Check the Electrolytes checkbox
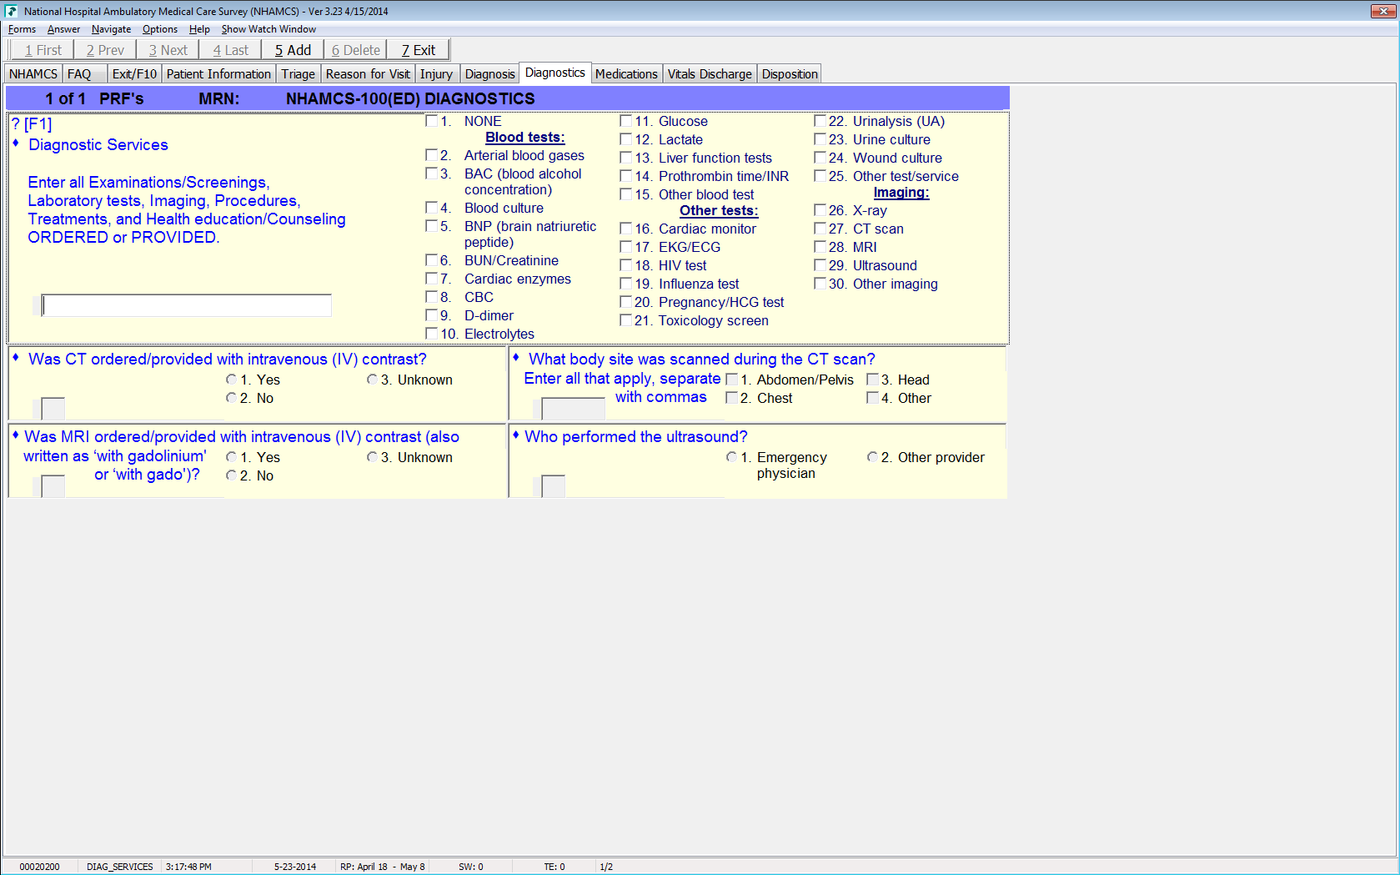This screenshot has width=1400, height=875. click(x=432, y=334)
